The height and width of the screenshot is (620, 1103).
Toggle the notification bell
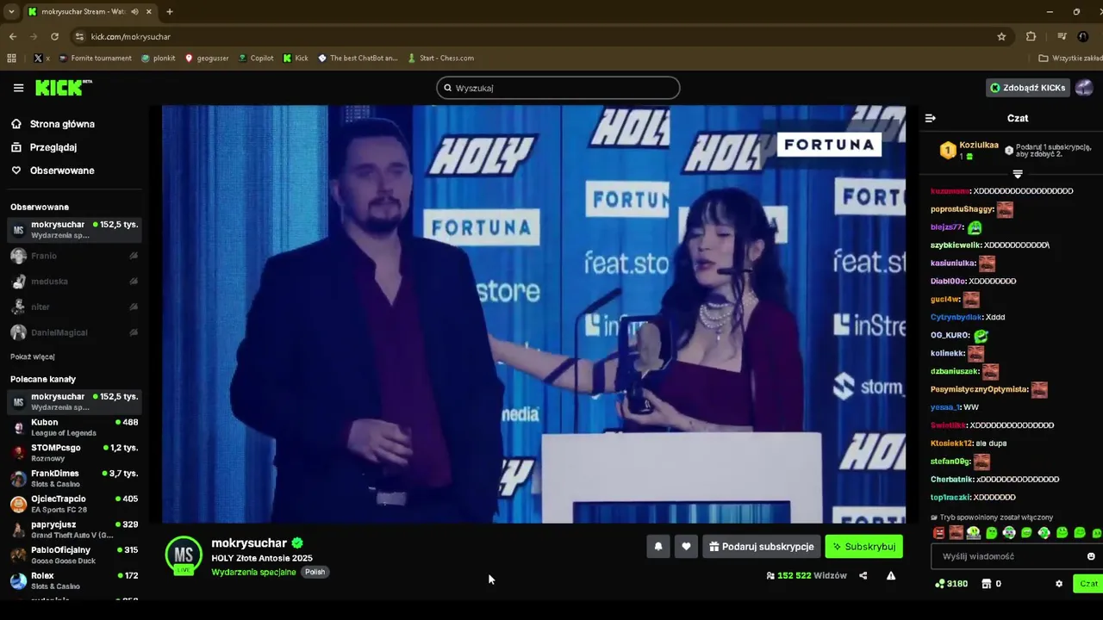coord(658,547)
